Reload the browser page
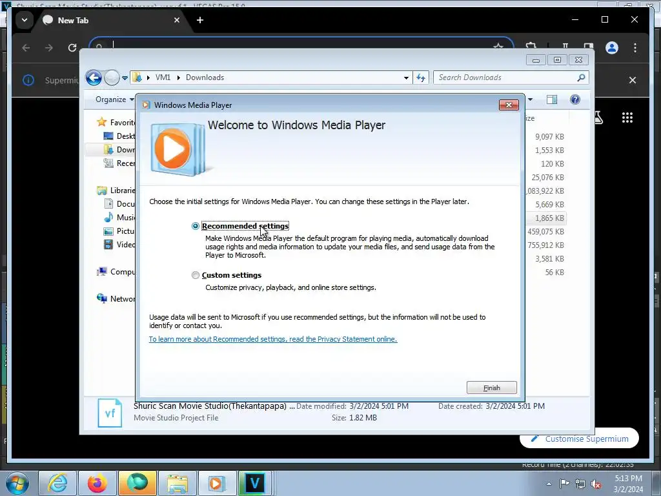This screenshot has height=496, width=661. pos(72,48)
